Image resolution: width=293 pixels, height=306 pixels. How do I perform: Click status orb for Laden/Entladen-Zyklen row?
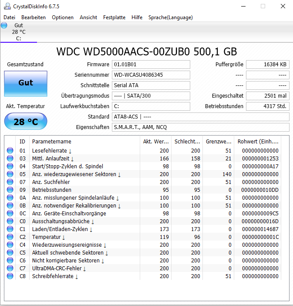[10, 229]
